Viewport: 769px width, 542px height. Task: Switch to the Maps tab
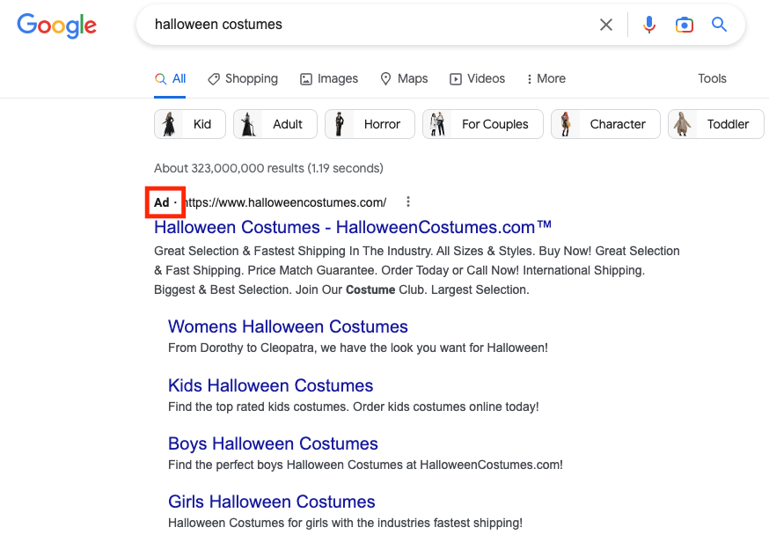pyautogui.click(x=404, y=78)
